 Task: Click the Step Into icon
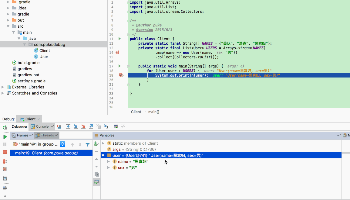pyautogui.click(x=76, y=126)
